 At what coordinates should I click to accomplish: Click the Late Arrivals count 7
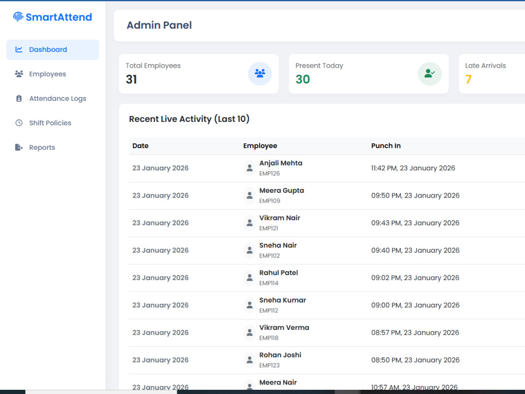coord(468,79)
